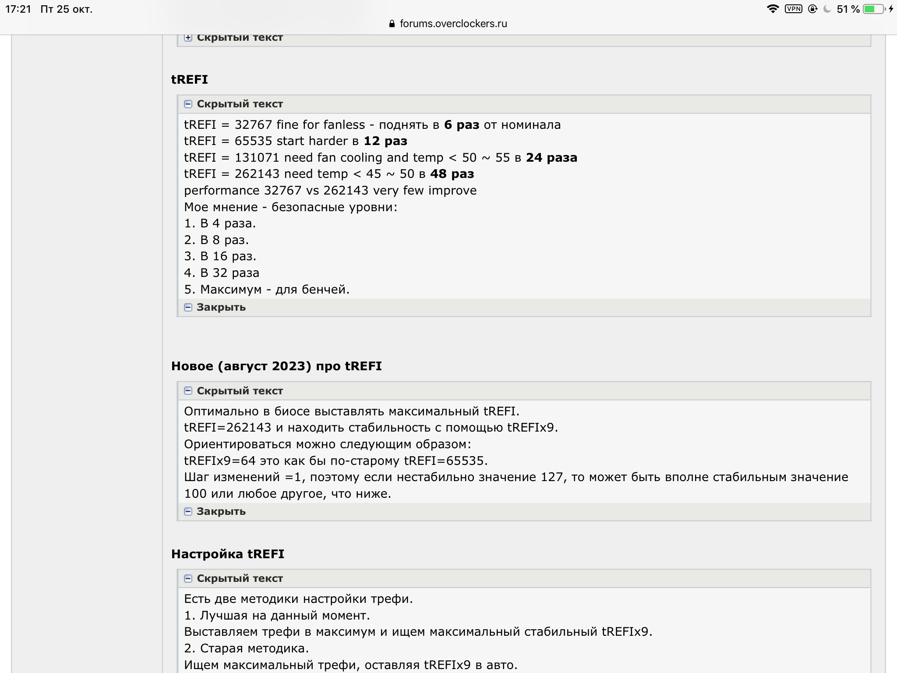Tap the 51 % battery percentage text

[x=848, y=9]
